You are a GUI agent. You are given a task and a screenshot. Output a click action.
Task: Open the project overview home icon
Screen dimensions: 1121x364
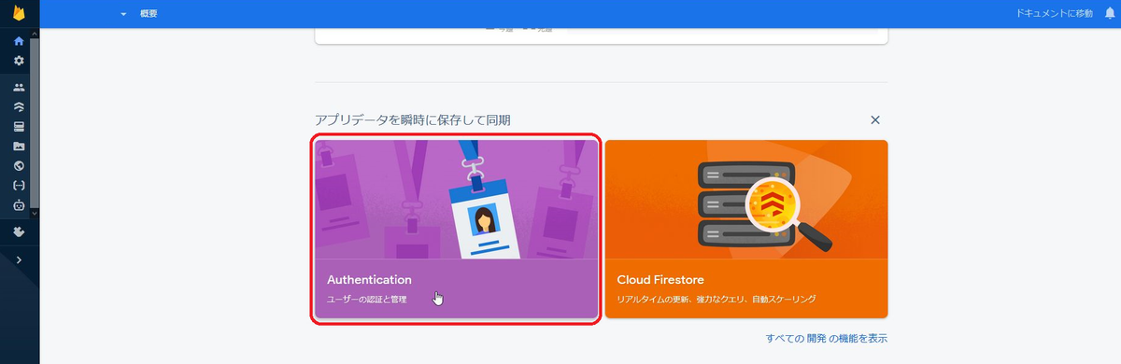click(x=19, y=42)
